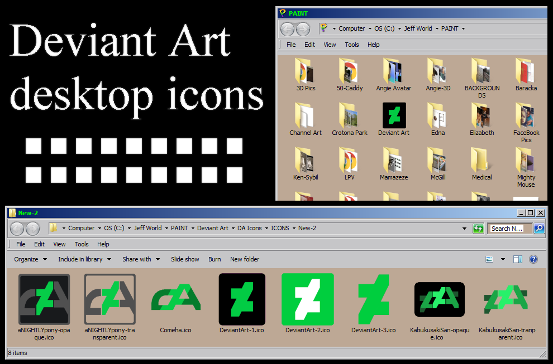
Task: Expand the view options dropdown arrow
Action: coord(503,259)
